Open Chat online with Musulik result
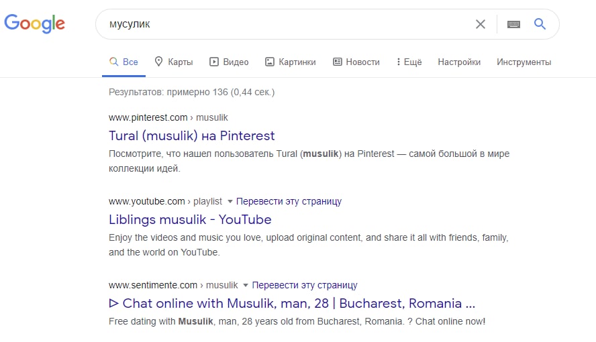596x342 pixels. 292,303
